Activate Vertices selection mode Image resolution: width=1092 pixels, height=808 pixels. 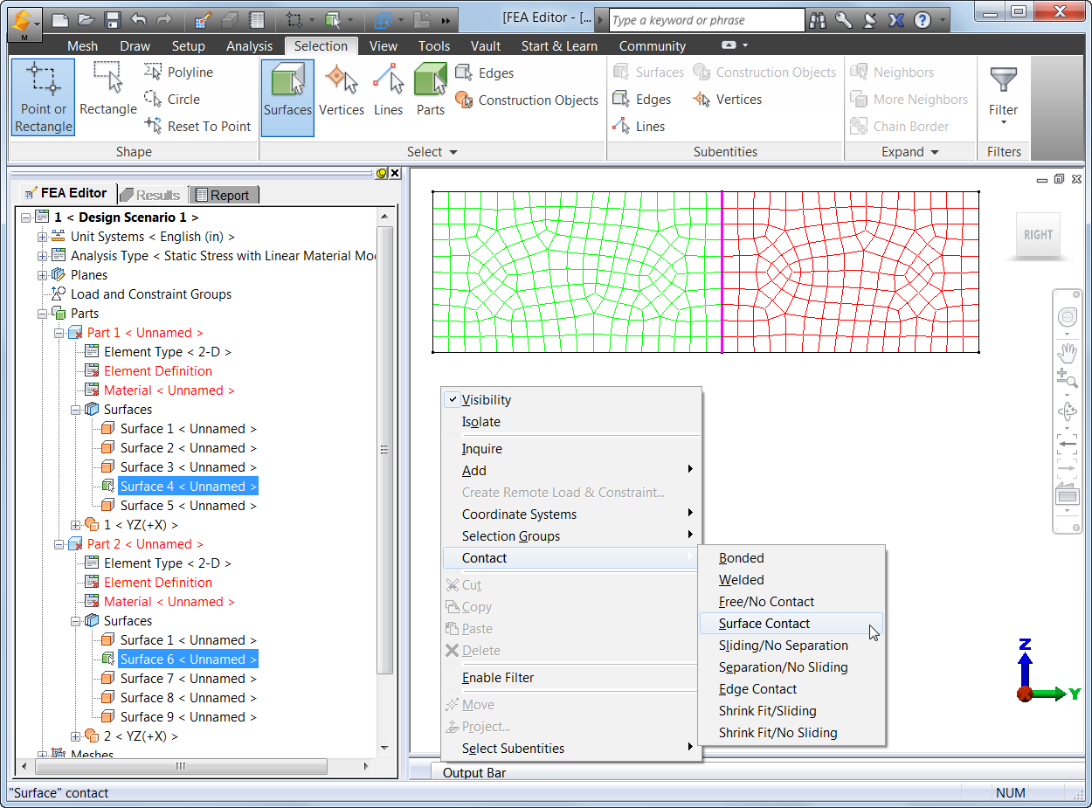click(342, 91)
